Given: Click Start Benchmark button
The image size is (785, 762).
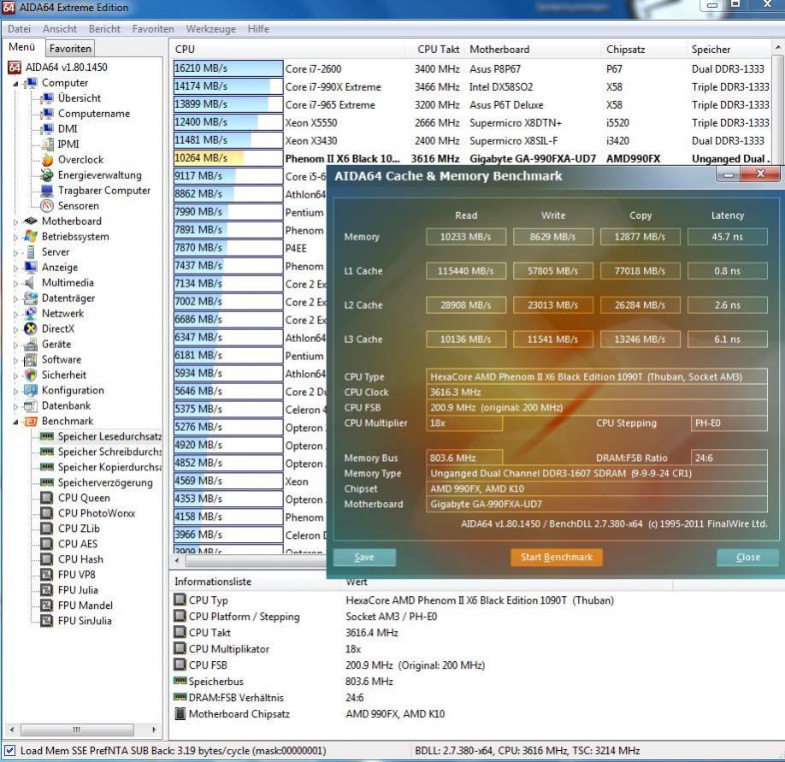Looking at the screenshot, I should click(x=556, y=558).
